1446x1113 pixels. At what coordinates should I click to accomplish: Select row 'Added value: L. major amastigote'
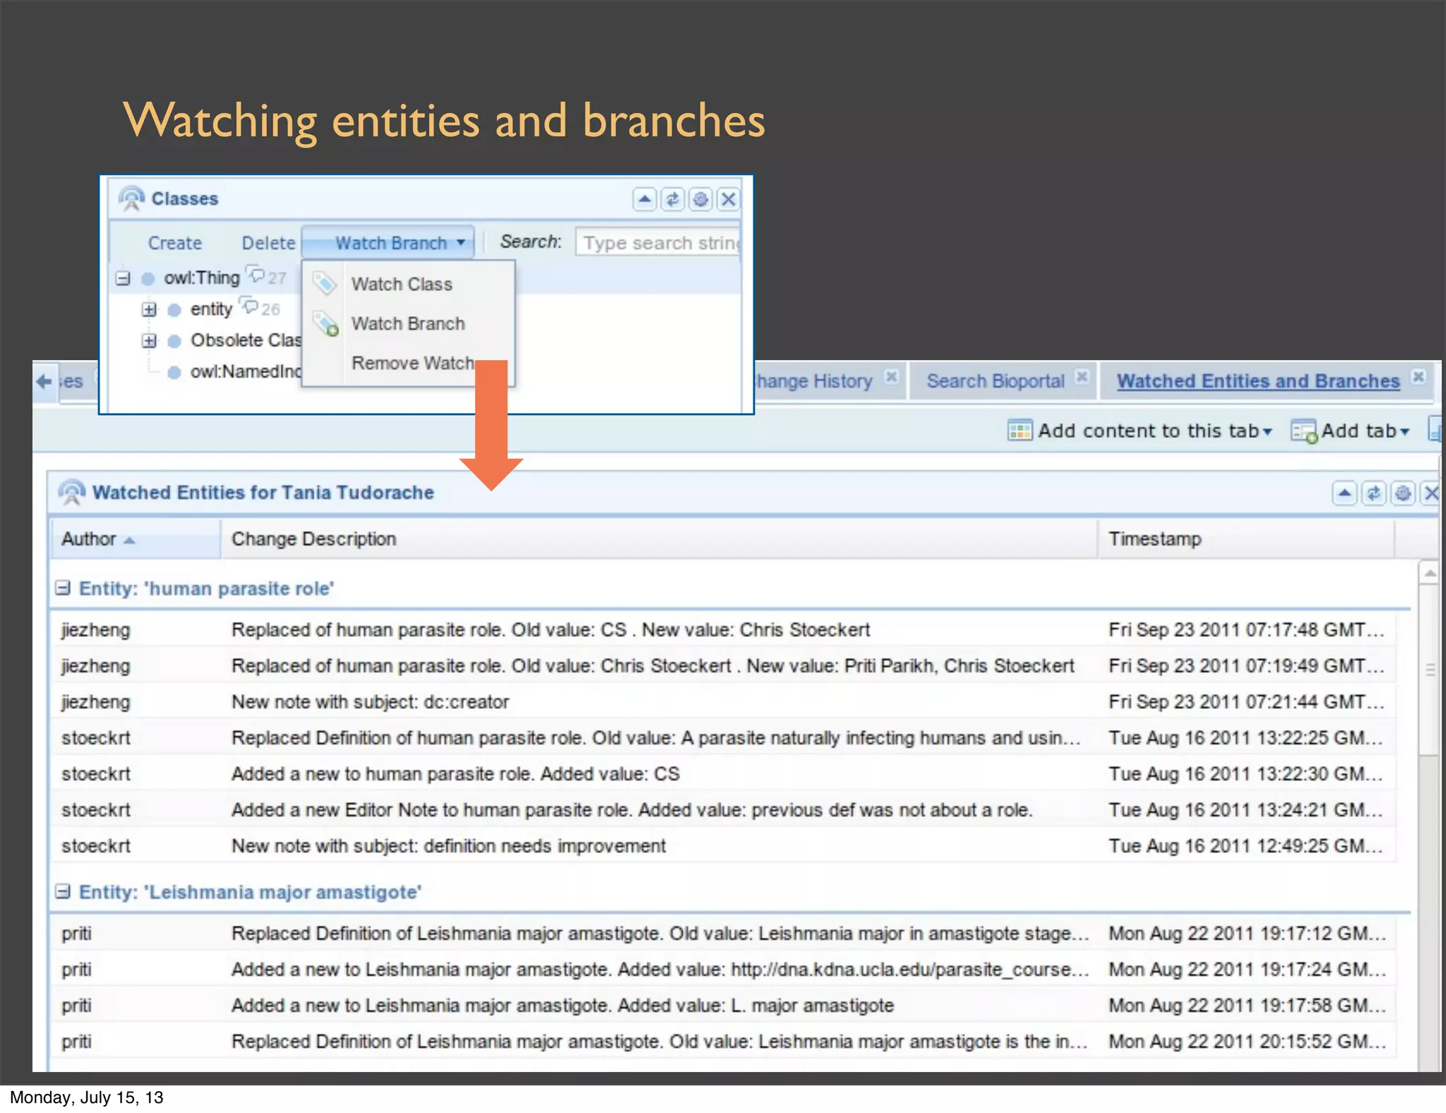point(724,1005)
